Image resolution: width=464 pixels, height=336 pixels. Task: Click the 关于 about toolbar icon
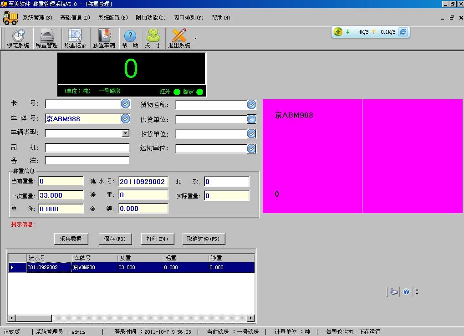point(153,38)
